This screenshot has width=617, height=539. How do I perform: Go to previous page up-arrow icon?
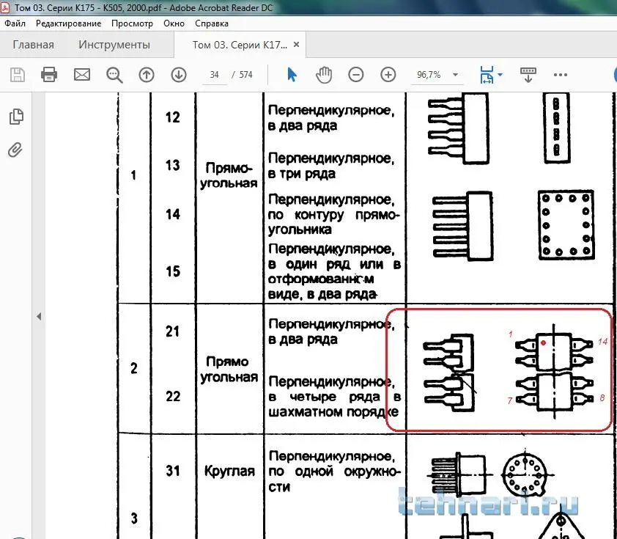(x=147, y=74)
